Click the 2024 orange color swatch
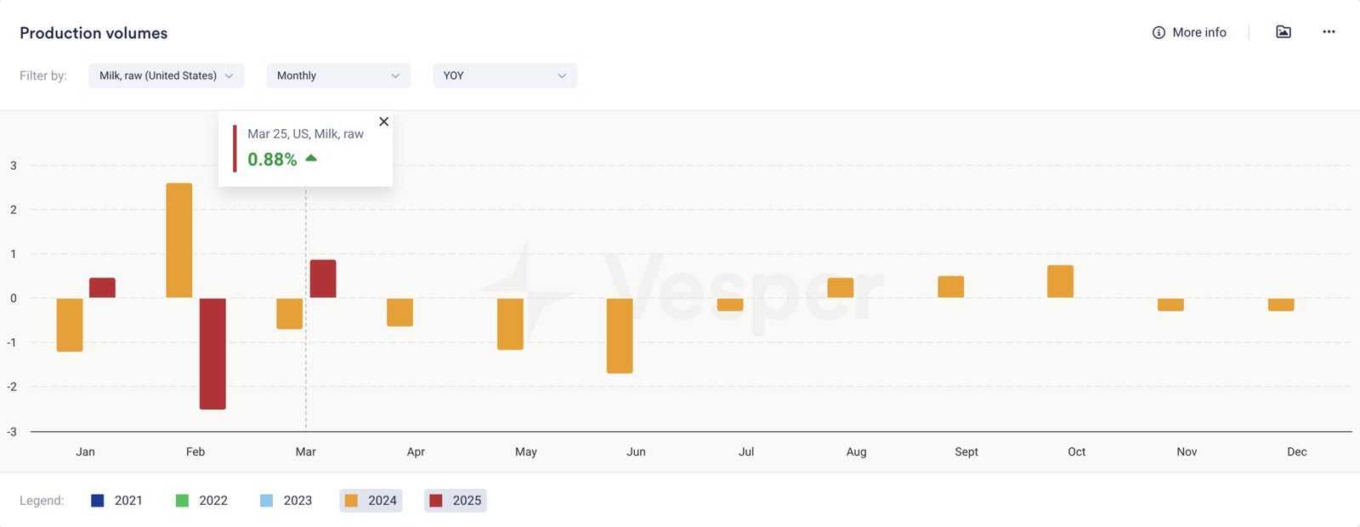Image resolution: width=1360 pixels, height=527 pixels. coord(351,501)
